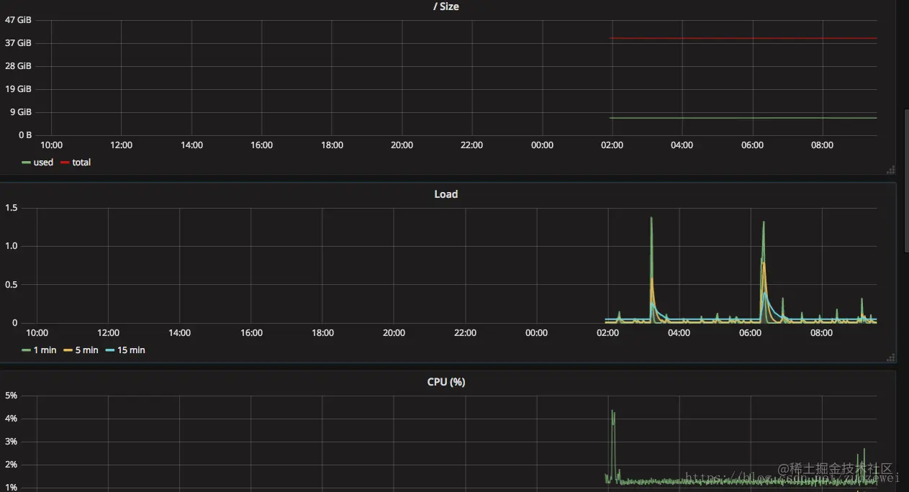909x492 pixels.
Task: Click "00:00" on the Load panel time axis
Action: coord(536,333)
